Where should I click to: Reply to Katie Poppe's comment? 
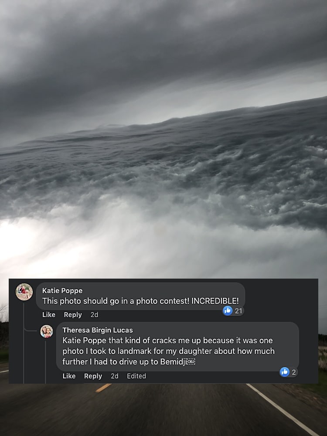click(x=73, y=315)
